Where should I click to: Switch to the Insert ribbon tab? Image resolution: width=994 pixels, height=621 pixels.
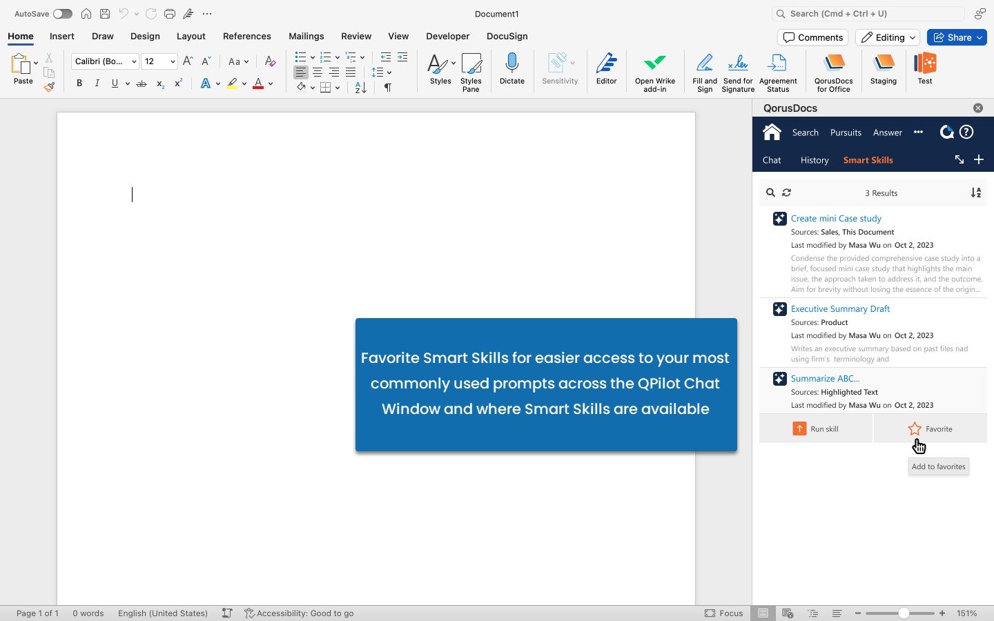pos(62,36)
